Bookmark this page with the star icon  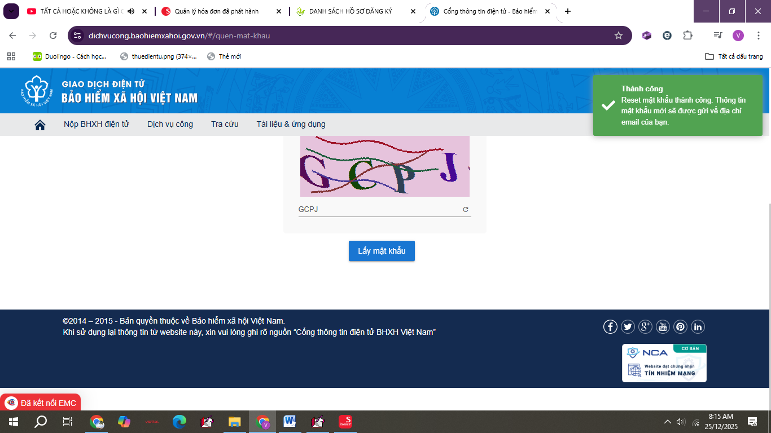[618, 36]
